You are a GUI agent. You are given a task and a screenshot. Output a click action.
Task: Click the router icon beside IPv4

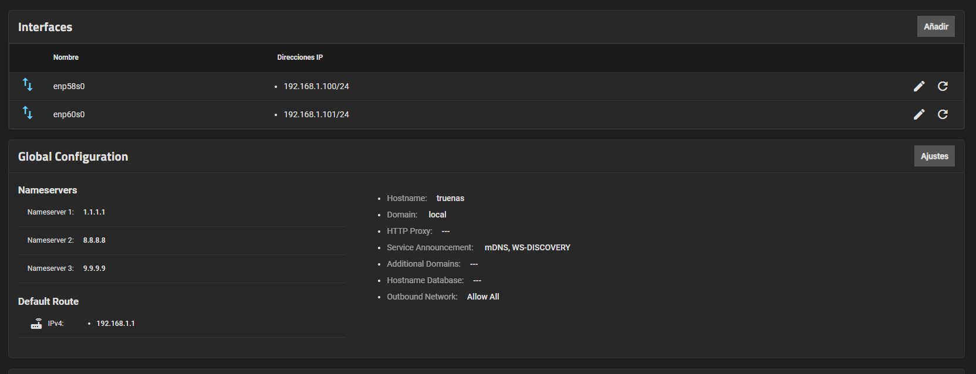tap(36, 324)
